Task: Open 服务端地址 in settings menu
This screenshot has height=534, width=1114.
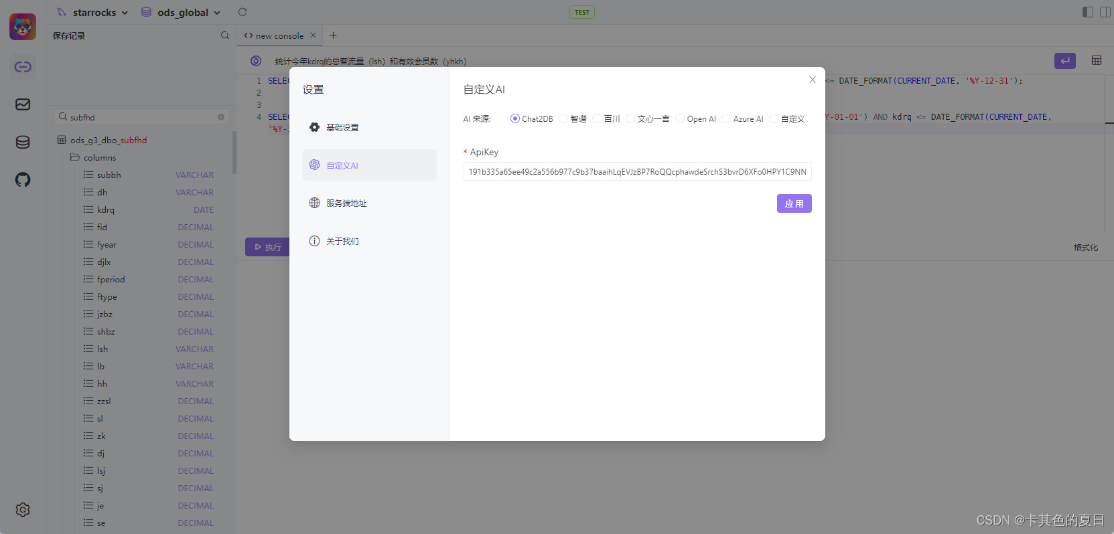Action: (370, 203)
